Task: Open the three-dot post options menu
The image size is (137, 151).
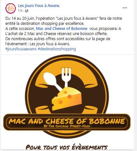Action: click(125, 8)
